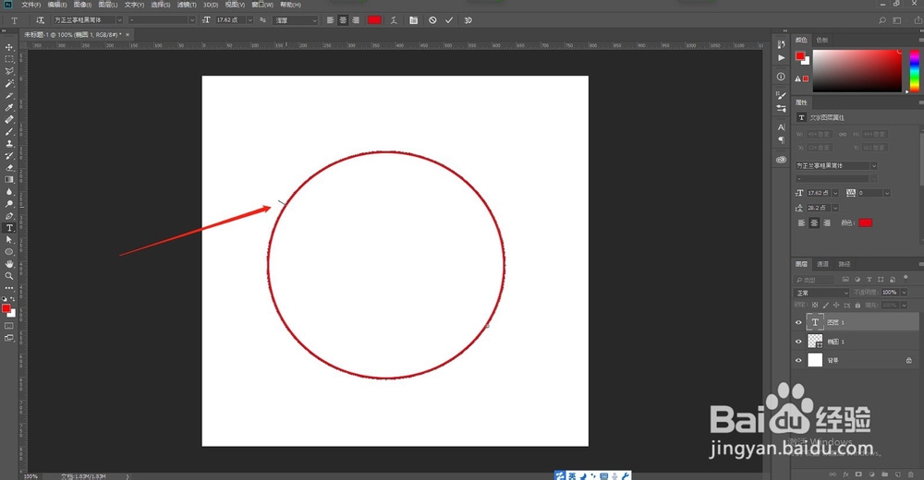Select the Gradient tool
Viewport: 924px width, 480px height.
click(9, 180)
